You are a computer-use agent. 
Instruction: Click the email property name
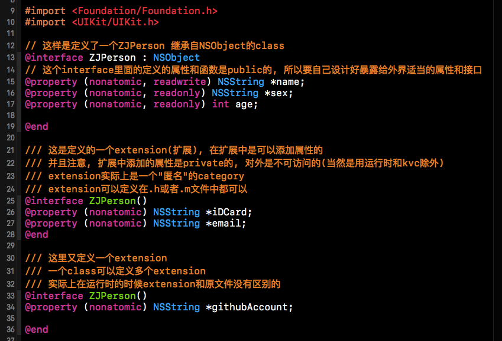[226, 224]
